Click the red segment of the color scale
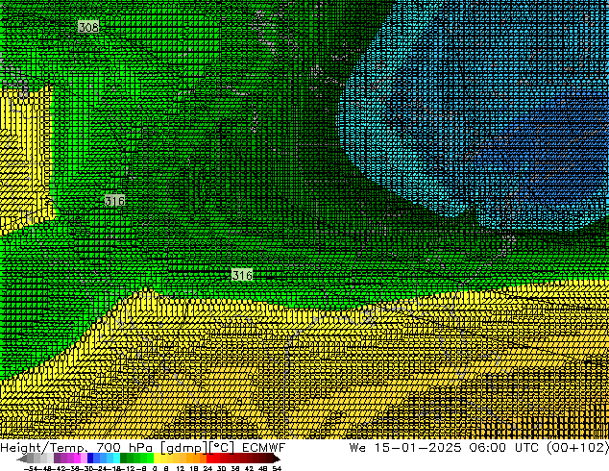Viewport: 609px width, 471px height. [x=209, y=459]
